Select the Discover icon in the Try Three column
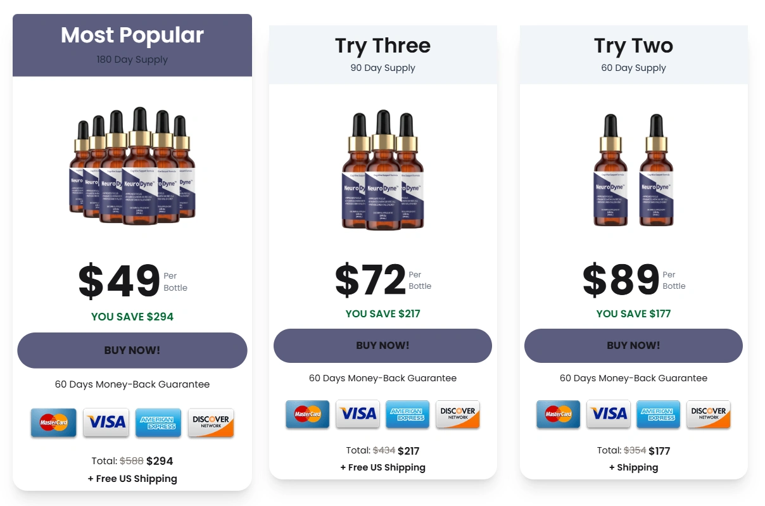 pyautogui.click(x=457, y=414)
